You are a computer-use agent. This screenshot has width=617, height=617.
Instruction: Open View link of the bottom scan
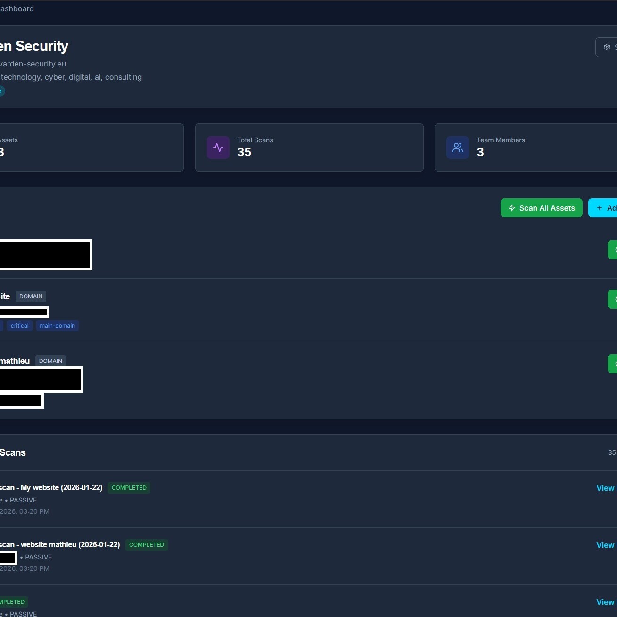pyautogui.click(x=605, y=602)
